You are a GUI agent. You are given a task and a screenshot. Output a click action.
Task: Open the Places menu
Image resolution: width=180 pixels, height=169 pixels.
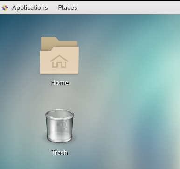pos(68,7)
